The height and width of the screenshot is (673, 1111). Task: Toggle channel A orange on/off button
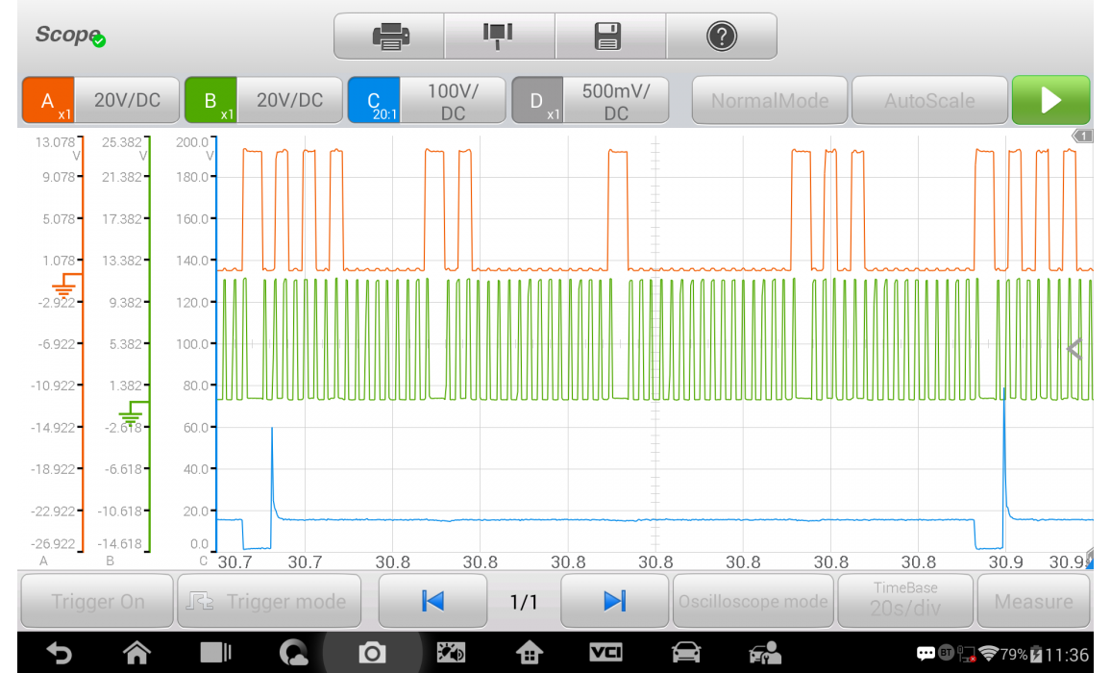coord(49,101)
